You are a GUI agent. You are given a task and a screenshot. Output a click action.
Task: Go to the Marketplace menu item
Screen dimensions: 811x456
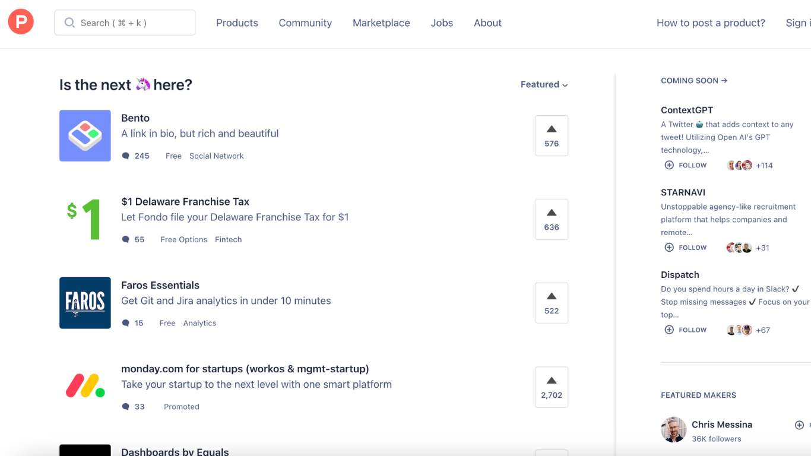coord(381,23)
